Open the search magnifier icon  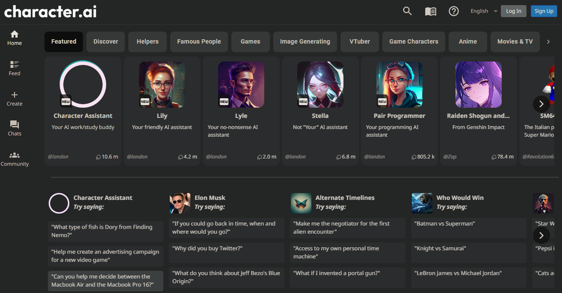[407, 11]
